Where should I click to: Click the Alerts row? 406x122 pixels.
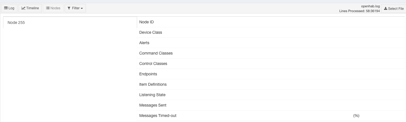pos(271,43)
